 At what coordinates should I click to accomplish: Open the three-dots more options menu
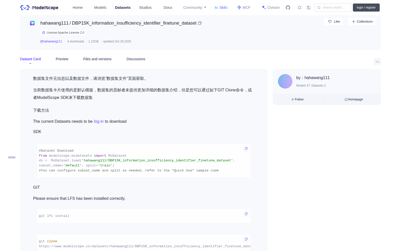click(377, 61)
